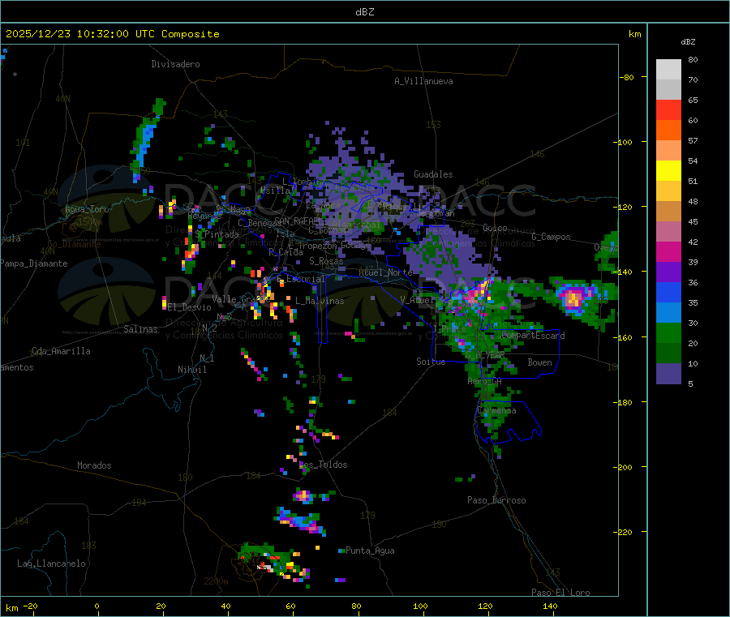Click the Cda_Amarilla place label
Screen dimensions: 730x617
[61, 351]
